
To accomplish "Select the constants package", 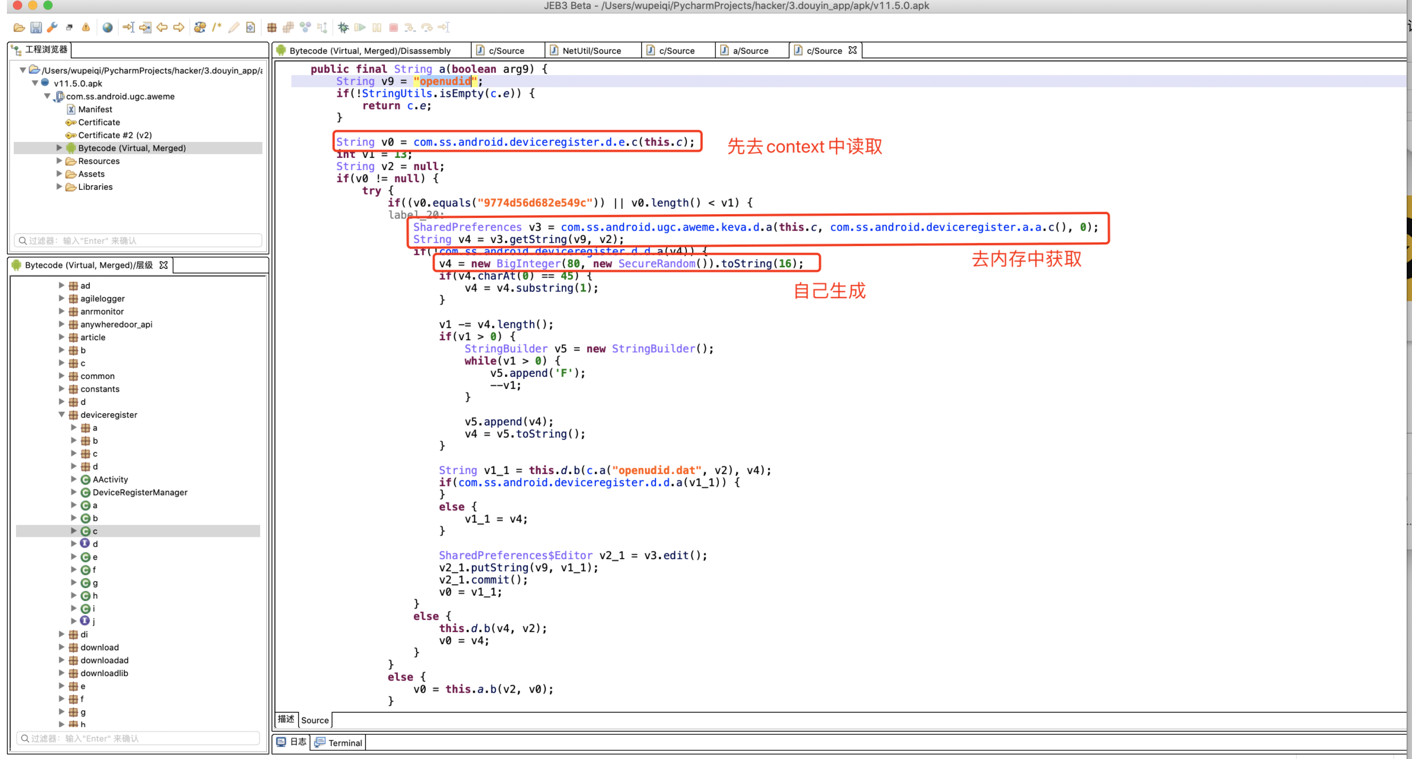I will click(x=100, y=389).
